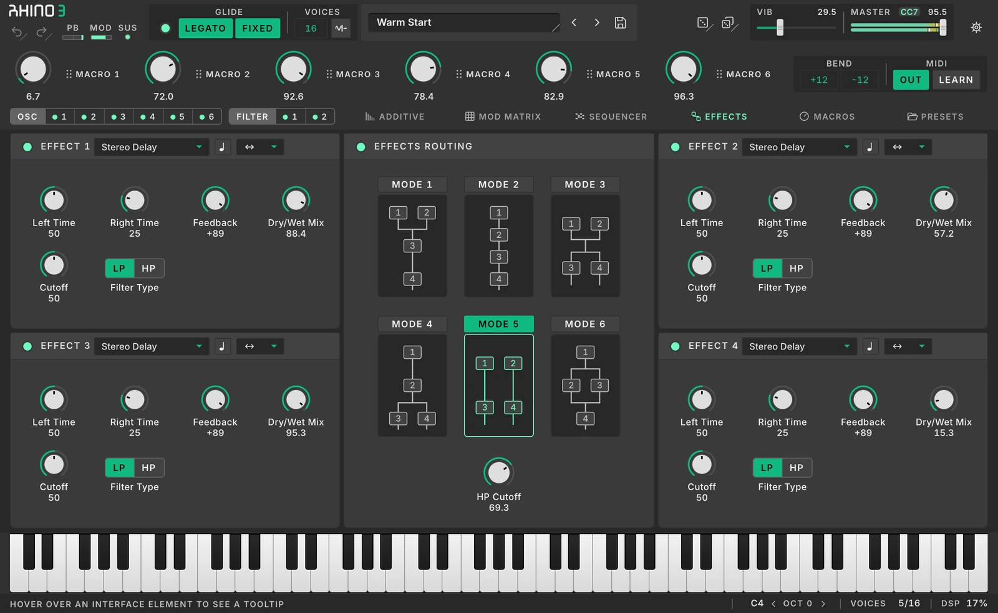Viewport: 998px width, 613px height.
Task: Toggle Effect 2 tempo sync note icon
Action: point(870,147)
